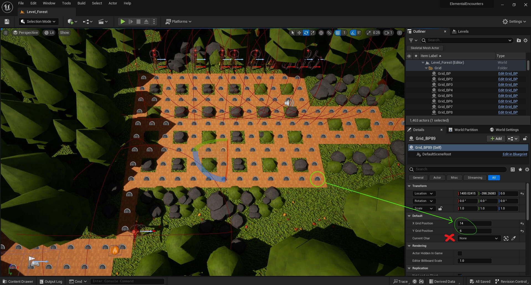Select the rotate transform tool icon
Viewport: 531px width, 285px height.
pos(306,33)
